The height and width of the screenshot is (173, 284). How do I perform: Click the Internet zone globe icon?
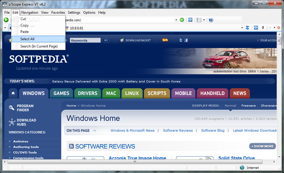point(242,168)
